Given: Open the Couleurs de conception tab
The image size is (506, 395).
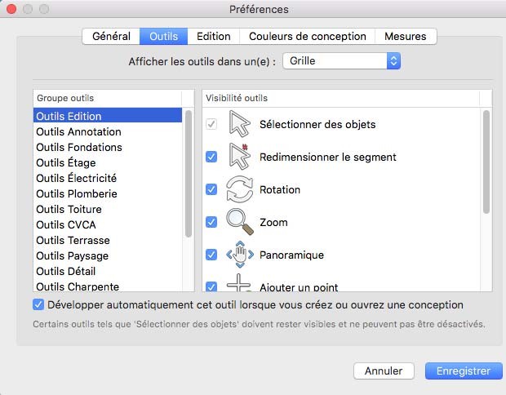Looking at the screenshot, I should click(x=308, y=36).
